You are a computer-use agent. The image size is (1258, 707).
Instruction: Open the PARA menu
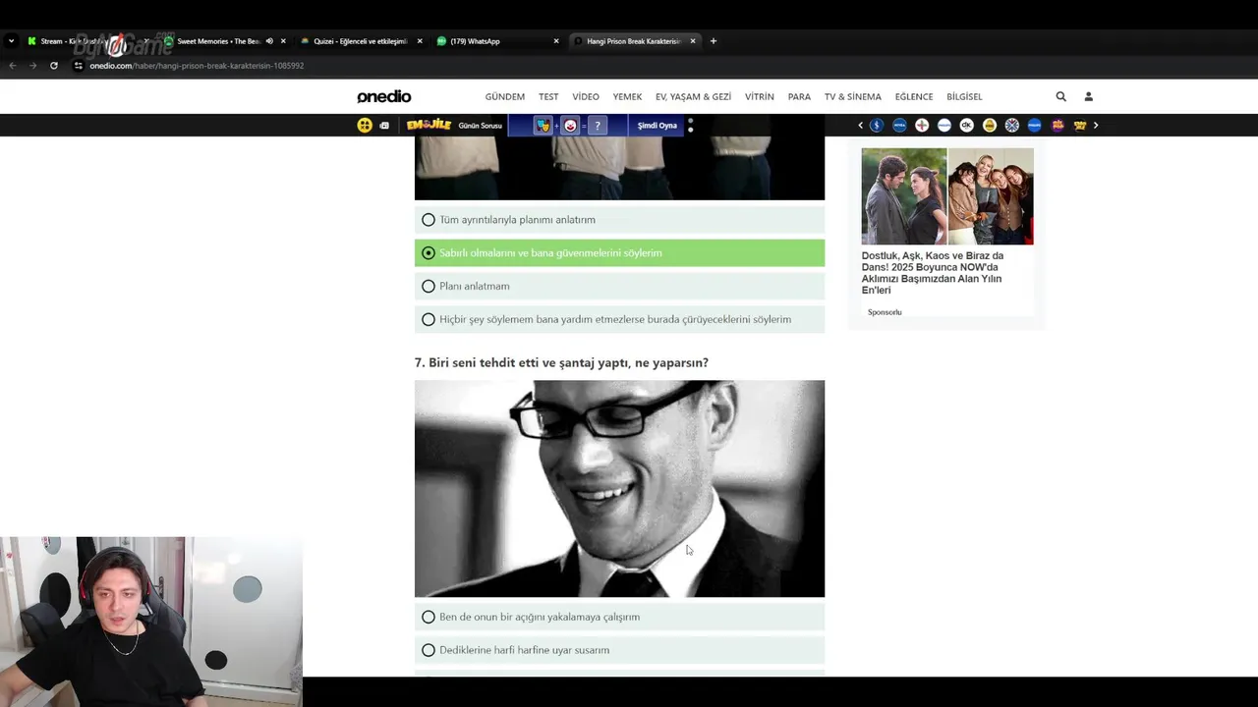pyautogui.click(x=799, y=96)
